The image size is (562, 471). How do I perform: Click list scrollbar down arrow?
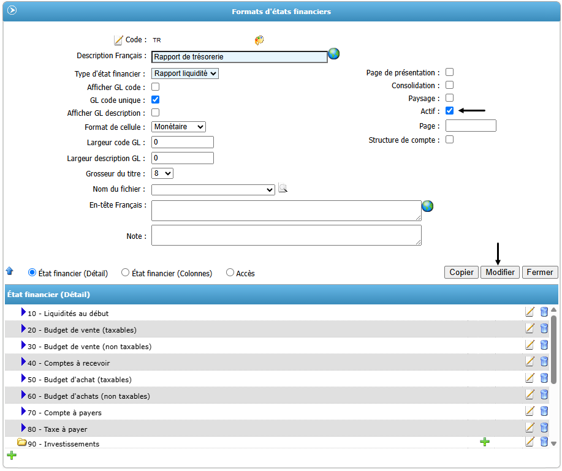[x=554, y=443]
